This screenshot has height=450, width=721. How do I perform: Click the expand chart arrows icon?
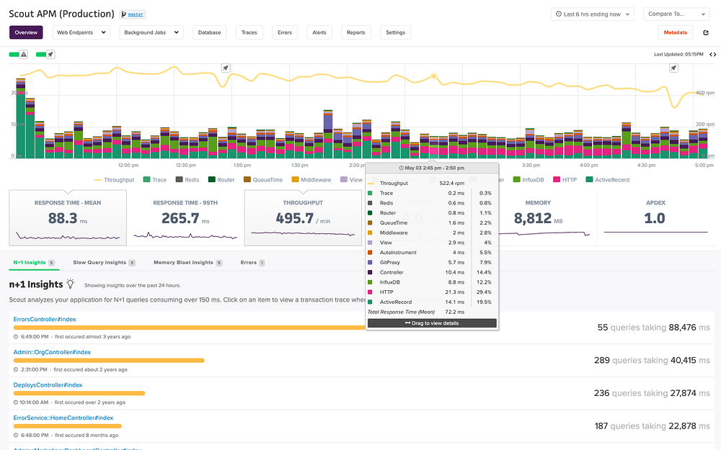tap(713, 54)
